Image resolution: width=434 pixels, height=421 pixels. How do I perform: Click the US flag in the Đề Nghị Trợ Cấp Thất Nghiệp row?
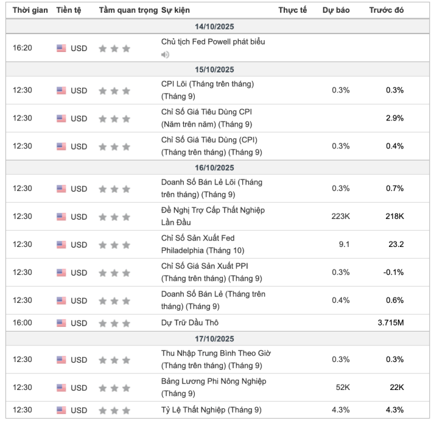click(61, 217)
